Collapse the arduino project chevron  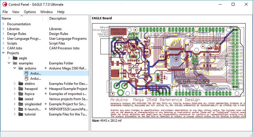tap(15, 68)
